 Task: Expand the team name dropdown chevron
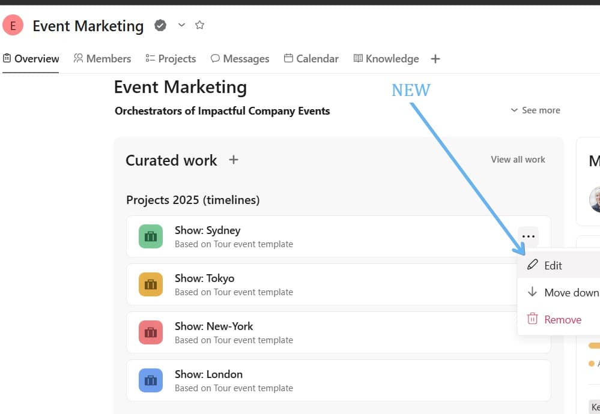point(181,25)
